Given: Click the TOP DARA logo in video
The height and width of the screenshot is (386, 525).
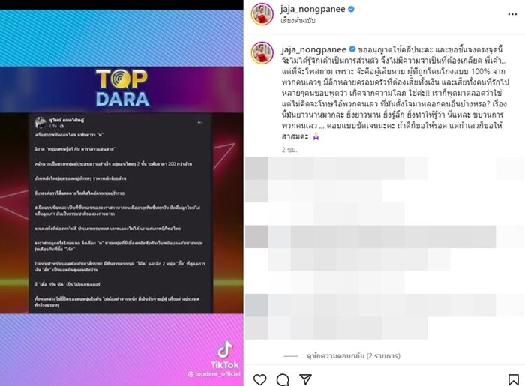Looking at the screenshot, I should point(122,88).
